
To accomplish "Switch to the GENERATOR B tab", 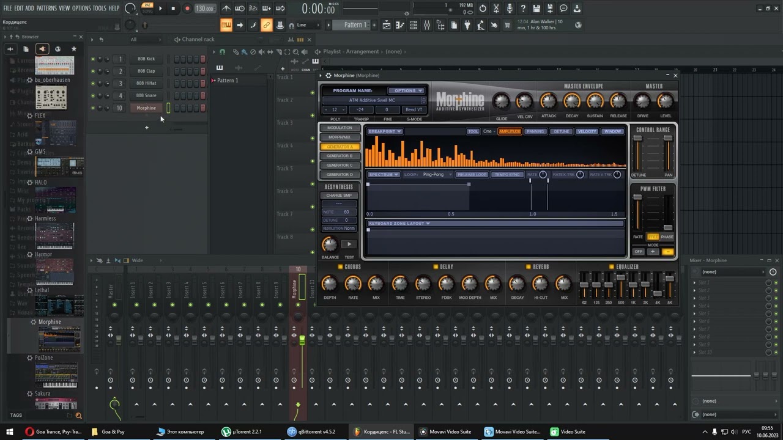I will click(340, 156).
